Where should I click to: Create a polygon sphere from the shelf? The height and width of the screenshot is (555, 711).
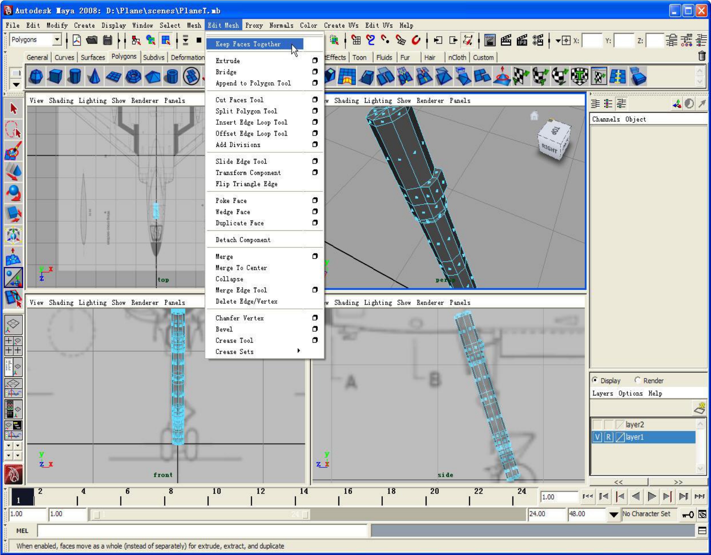point(36,77)
